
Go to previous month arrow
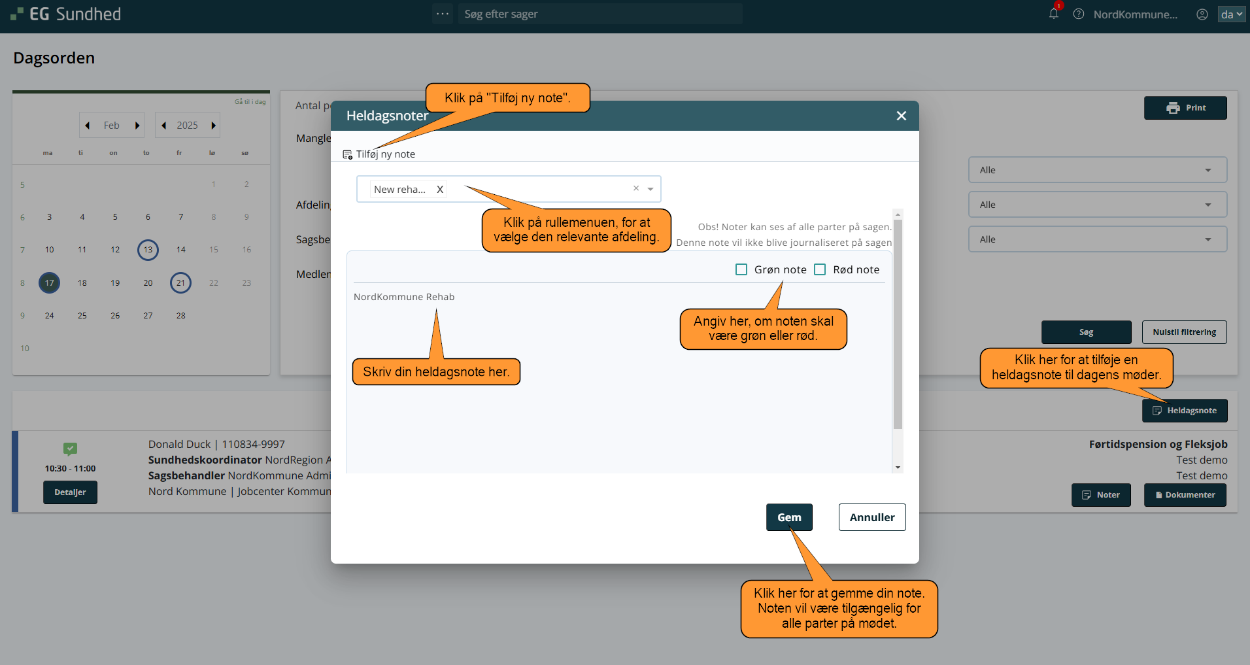88,126
